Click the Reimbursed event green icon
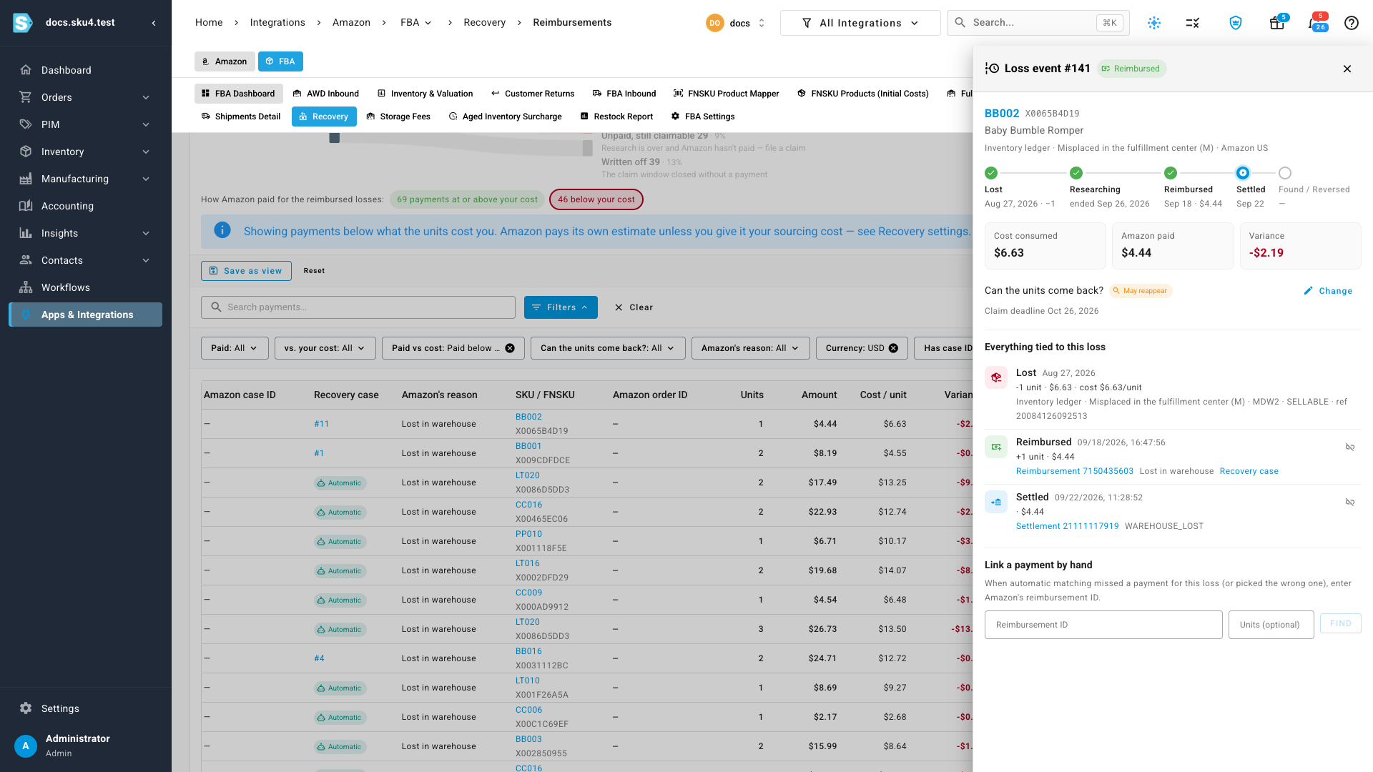The image size is (1373, 772). coord(996,447)
